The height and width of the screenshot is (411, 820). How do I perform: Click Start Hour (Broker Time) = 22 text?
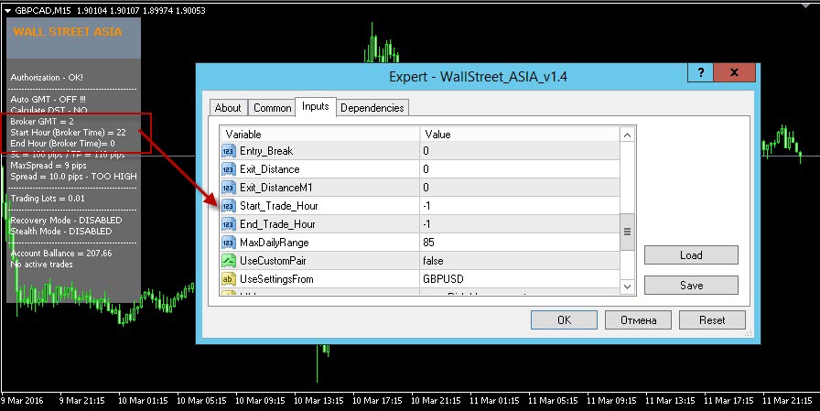68,133
